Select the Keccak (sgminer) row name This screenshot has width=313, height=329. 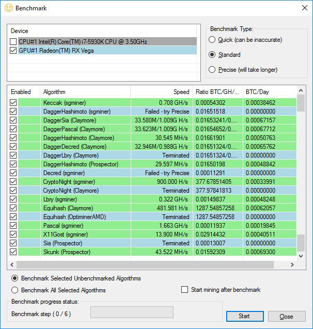point(65,103)
